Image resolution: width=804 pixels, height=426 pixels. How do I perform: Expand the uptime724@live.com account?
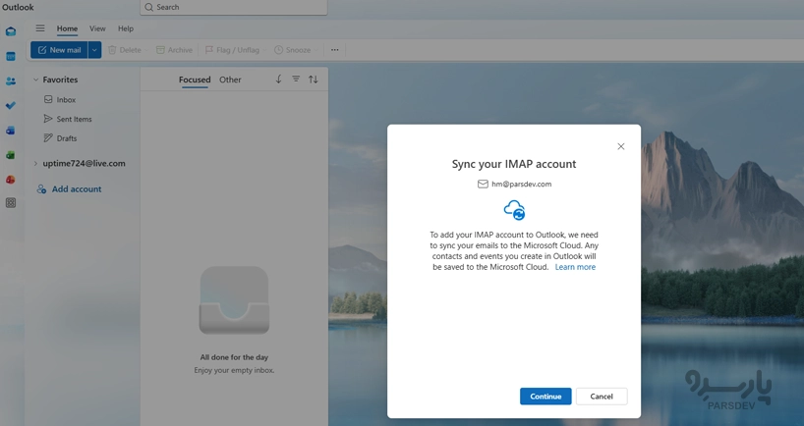point(36,164)
